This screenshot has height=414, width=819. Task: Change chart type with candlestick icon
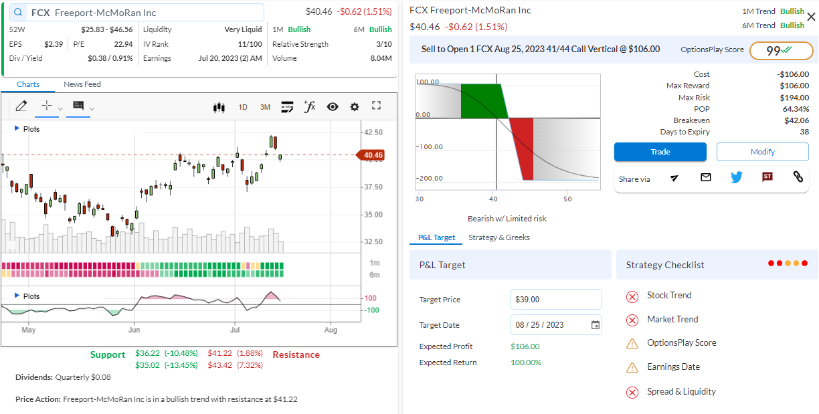point(218,107)
